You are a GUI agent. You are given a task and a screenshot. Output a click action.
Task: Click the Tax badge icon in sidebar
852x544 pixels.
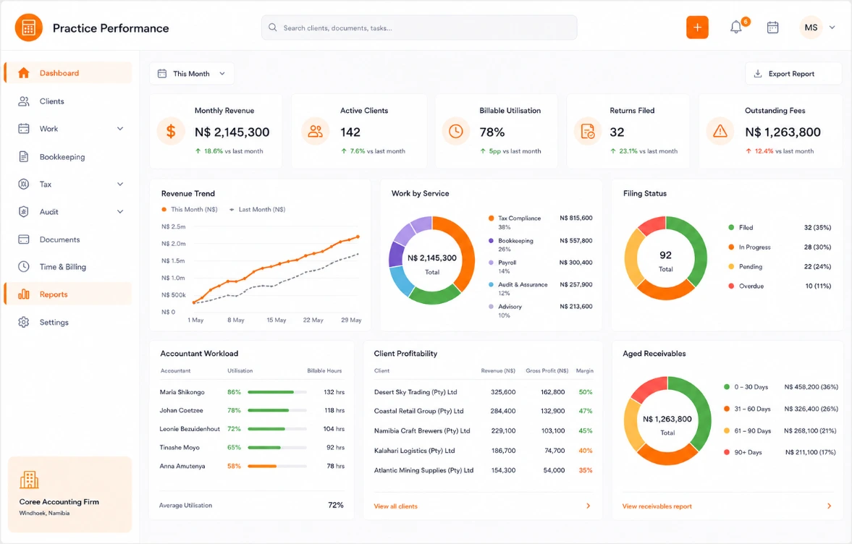pos(23,184)
